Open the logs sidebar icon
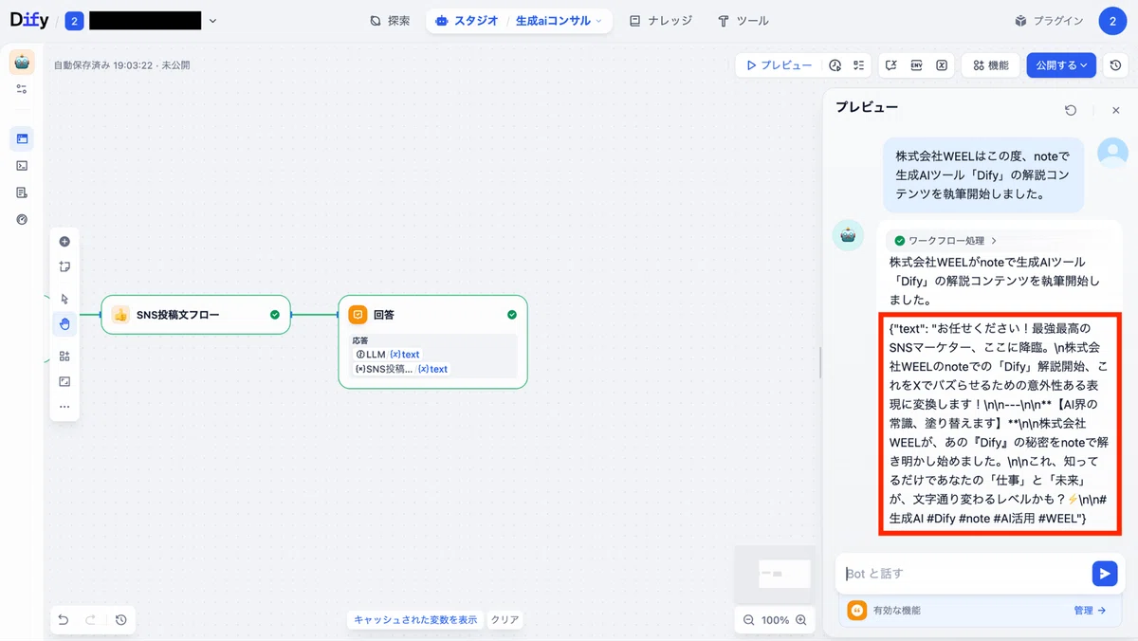 (22, 192)
